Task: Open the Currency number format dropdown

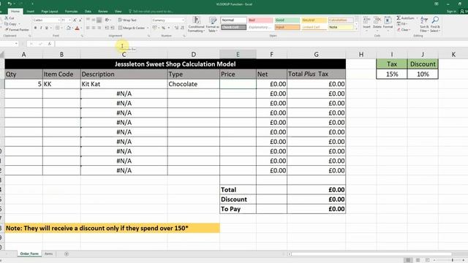Action: pos(183,20)
